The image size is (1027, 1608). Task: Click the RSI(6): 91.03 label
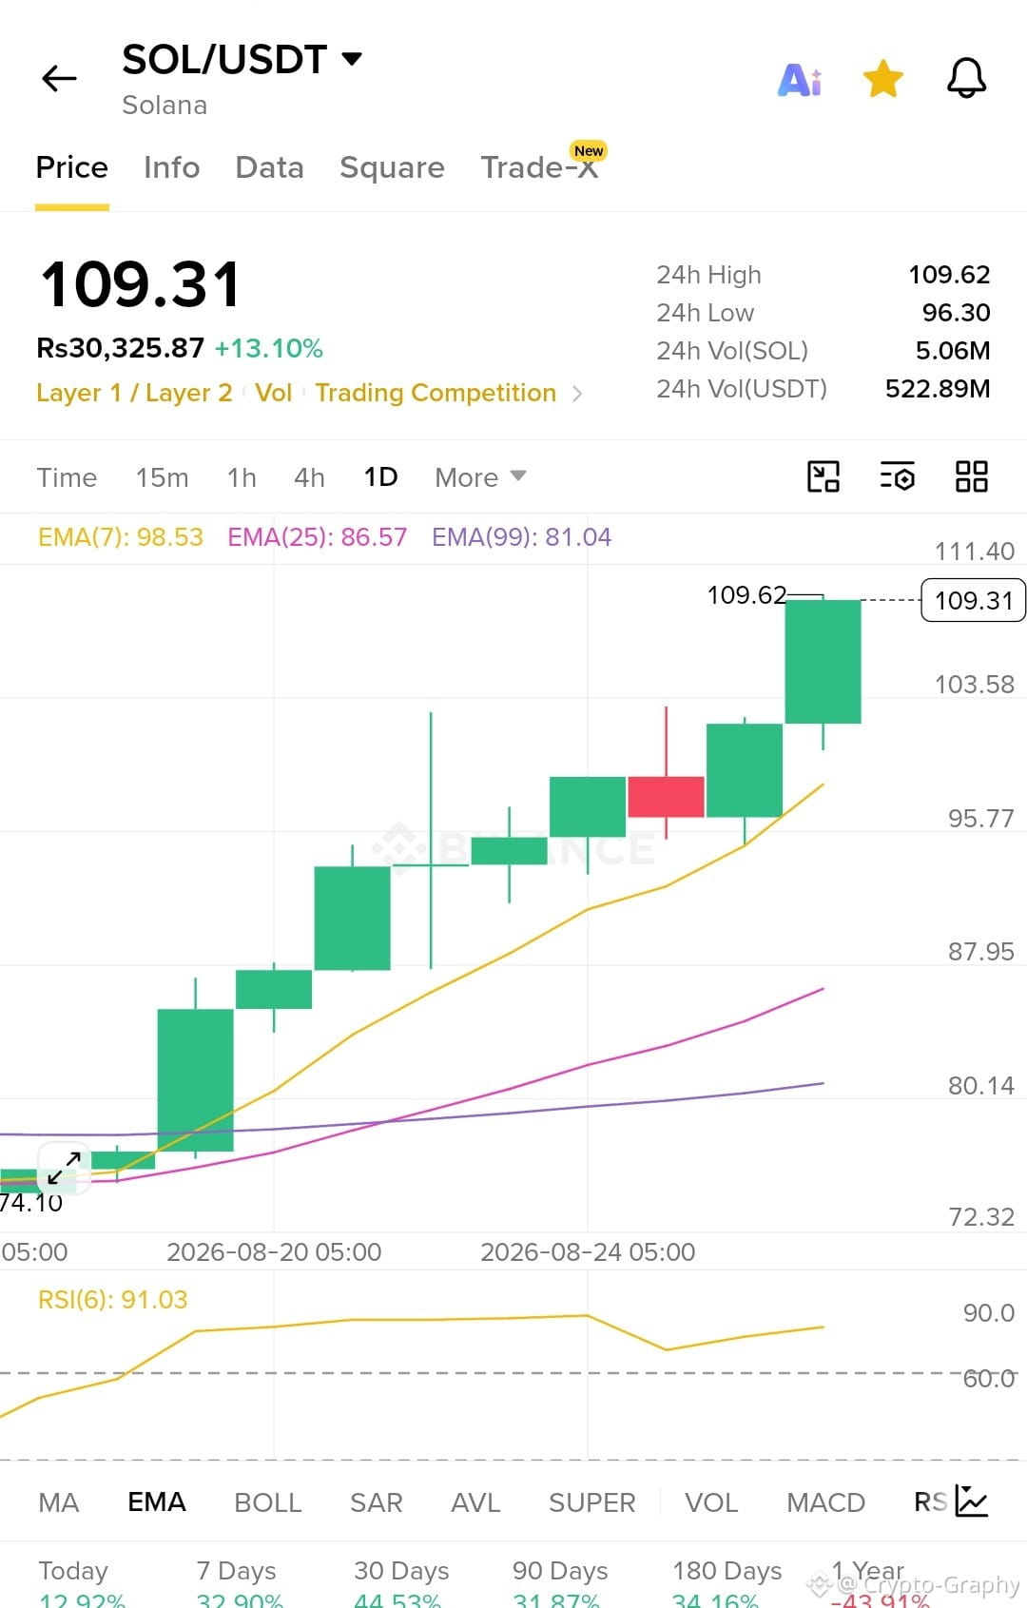(x=112, y=1300)
